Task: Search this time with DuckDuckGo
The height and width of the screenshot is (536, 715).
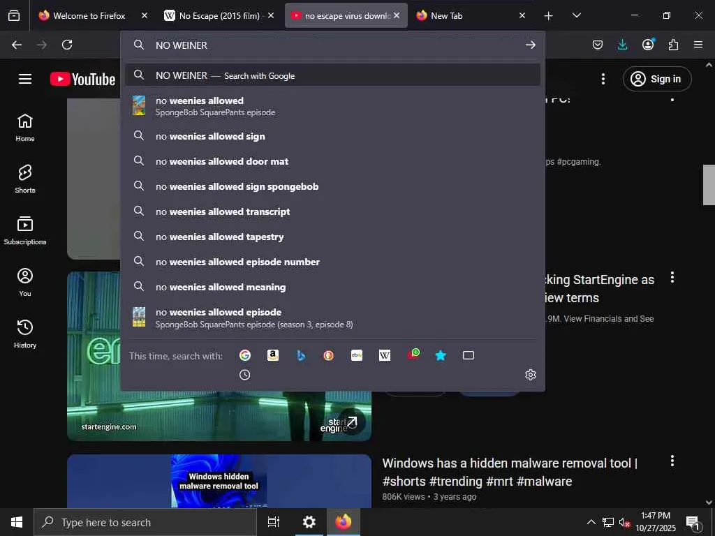Action: point(329,355)
